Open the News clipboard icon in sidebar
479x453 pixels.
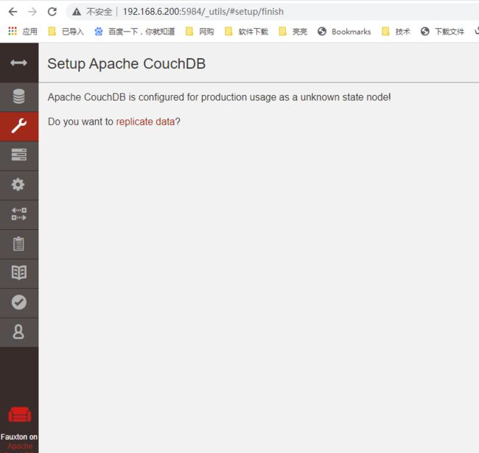click(x=18, y=244)
